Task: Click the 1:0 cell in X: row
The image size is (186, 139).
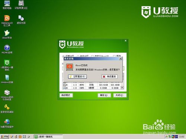Action: [75, 88]
